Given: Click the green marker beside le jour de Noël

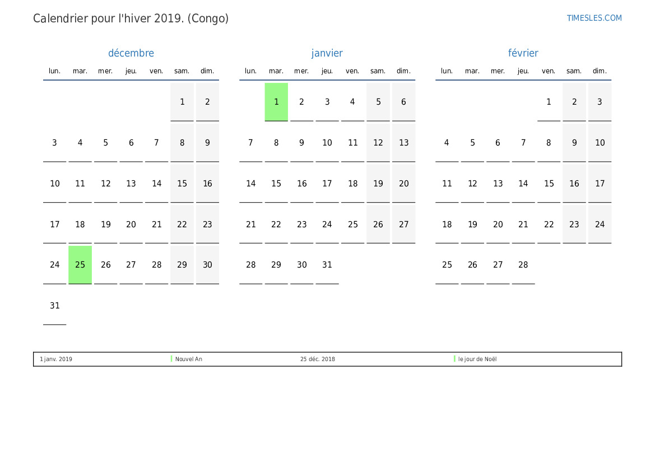Looking at the screenshot, I should click(x=454, y=359).
